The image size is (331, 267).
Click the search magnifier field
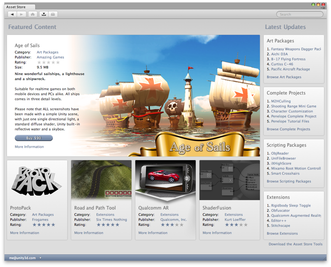click(x=300, y=14)
